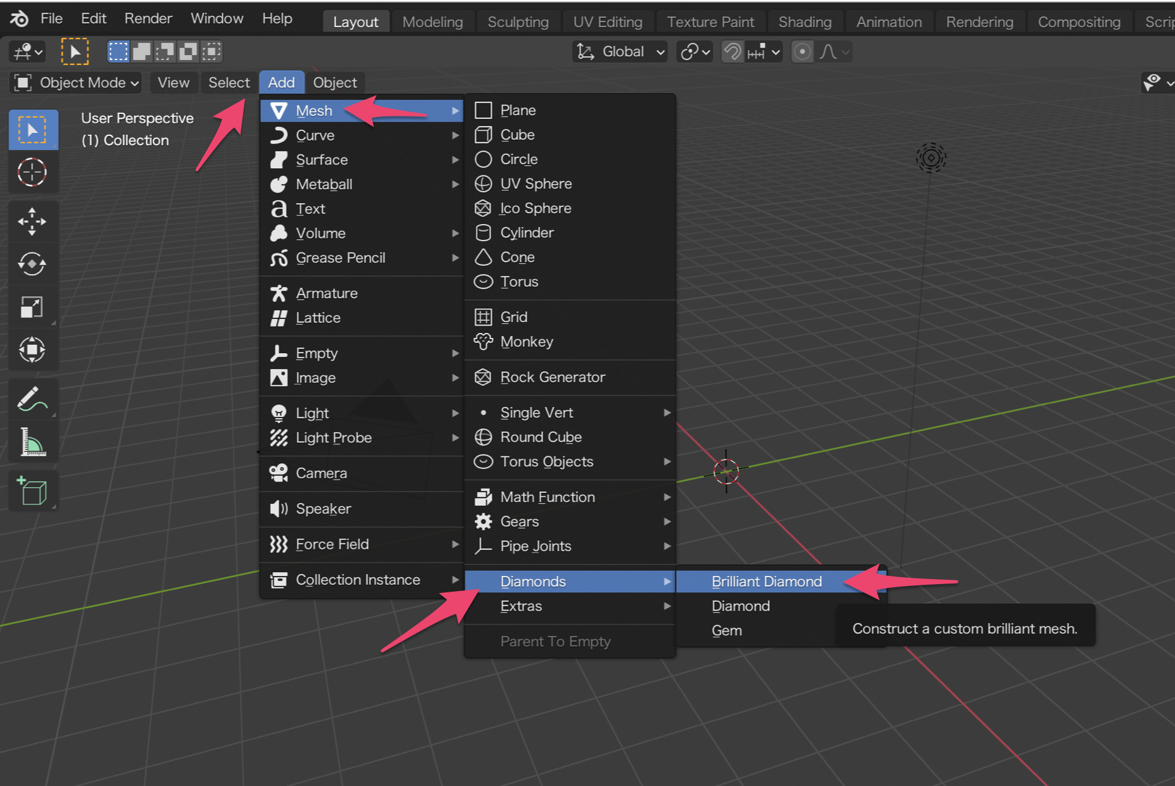Activate the Add Cube tool
1175x786 pixels.
(33, 490)
